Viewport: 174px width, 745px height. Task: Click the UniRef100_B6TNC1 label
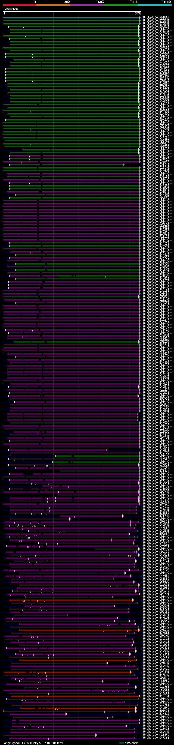click(156, 57)
